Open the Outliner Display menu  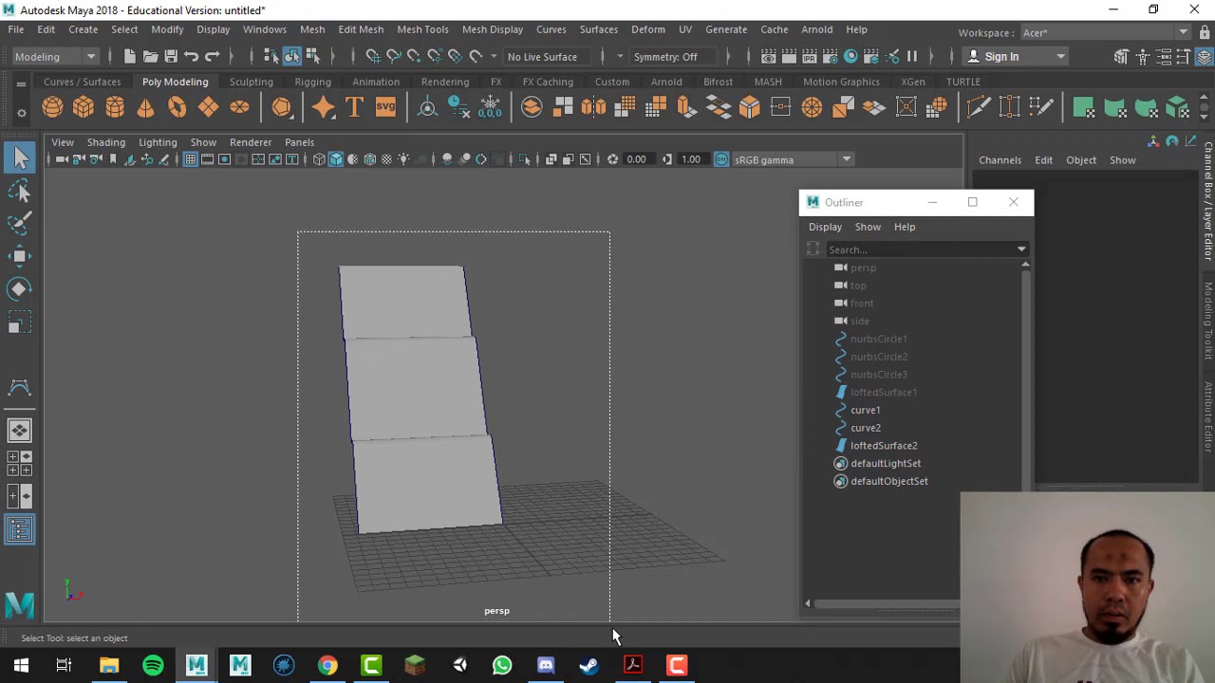click(825, 227)
